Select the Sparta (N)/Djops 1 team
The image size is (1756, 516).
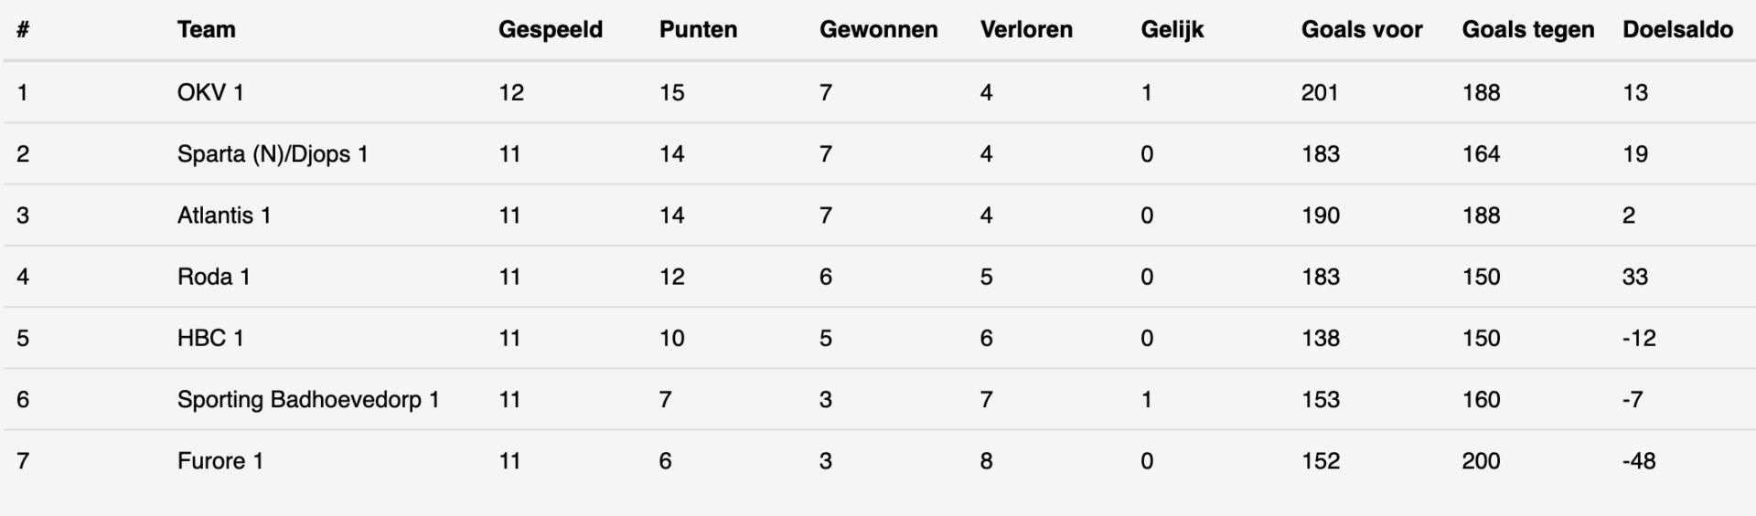(273, 153)
